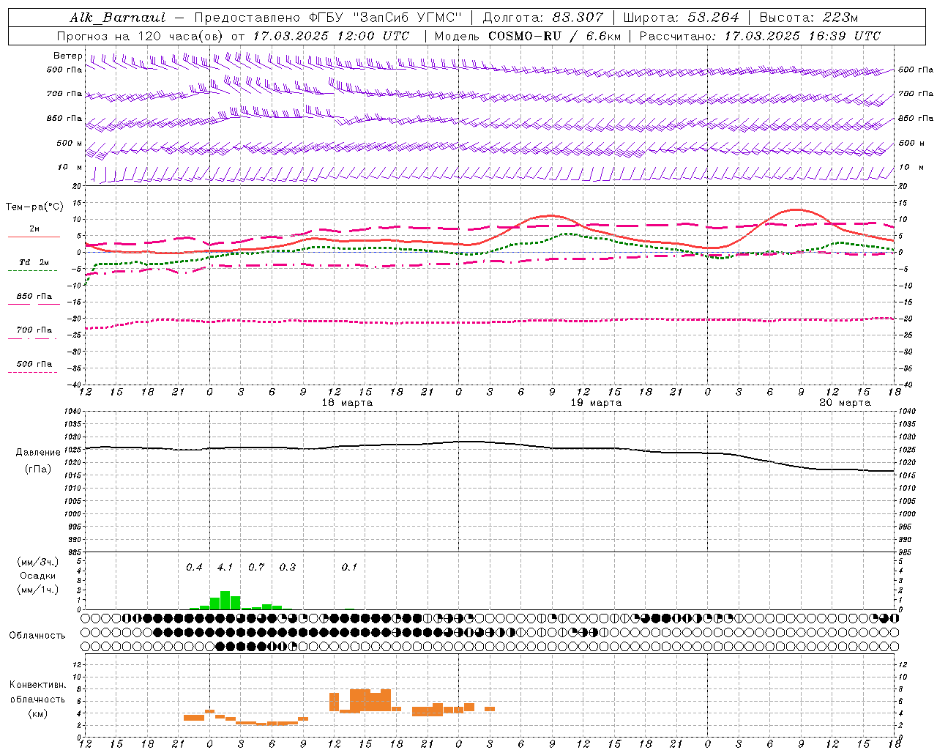The image size is (937, 750).
Task: Click the longitude value Долгота: 83.307
Action: [543, 18]
